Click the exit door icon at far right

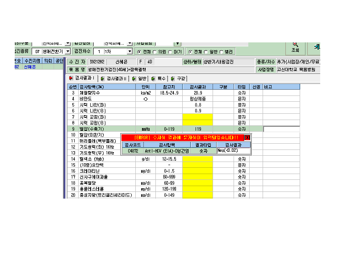(317, 46)
